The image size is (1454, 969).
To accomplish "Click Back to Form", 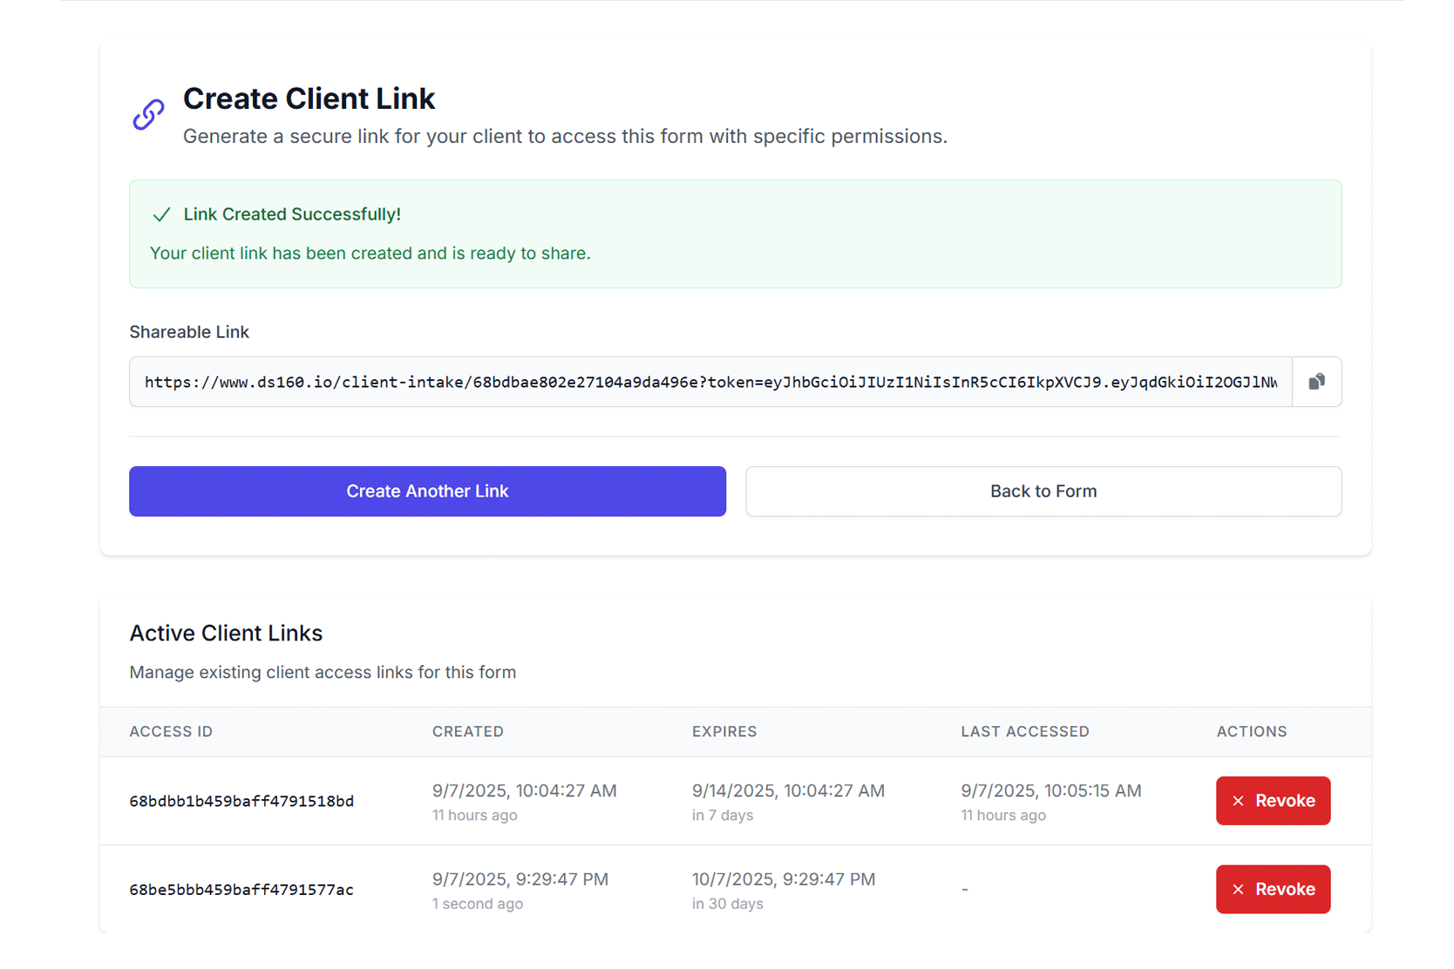I will [1043, 491].
